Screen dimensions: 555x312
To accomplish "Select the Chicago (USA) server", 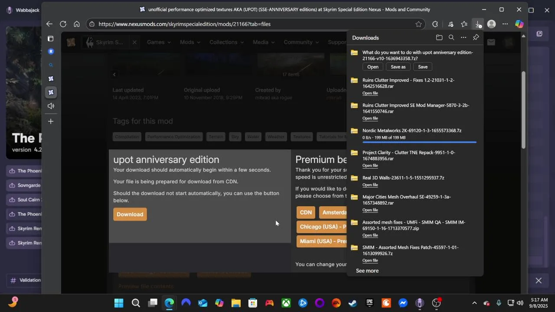I will click(322, 227).
